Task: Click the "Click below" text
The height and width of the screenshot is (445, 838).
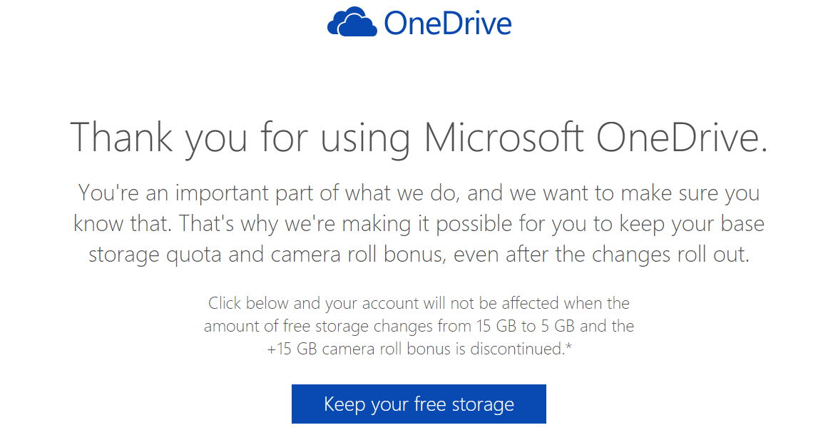Action: coord(247,303)
